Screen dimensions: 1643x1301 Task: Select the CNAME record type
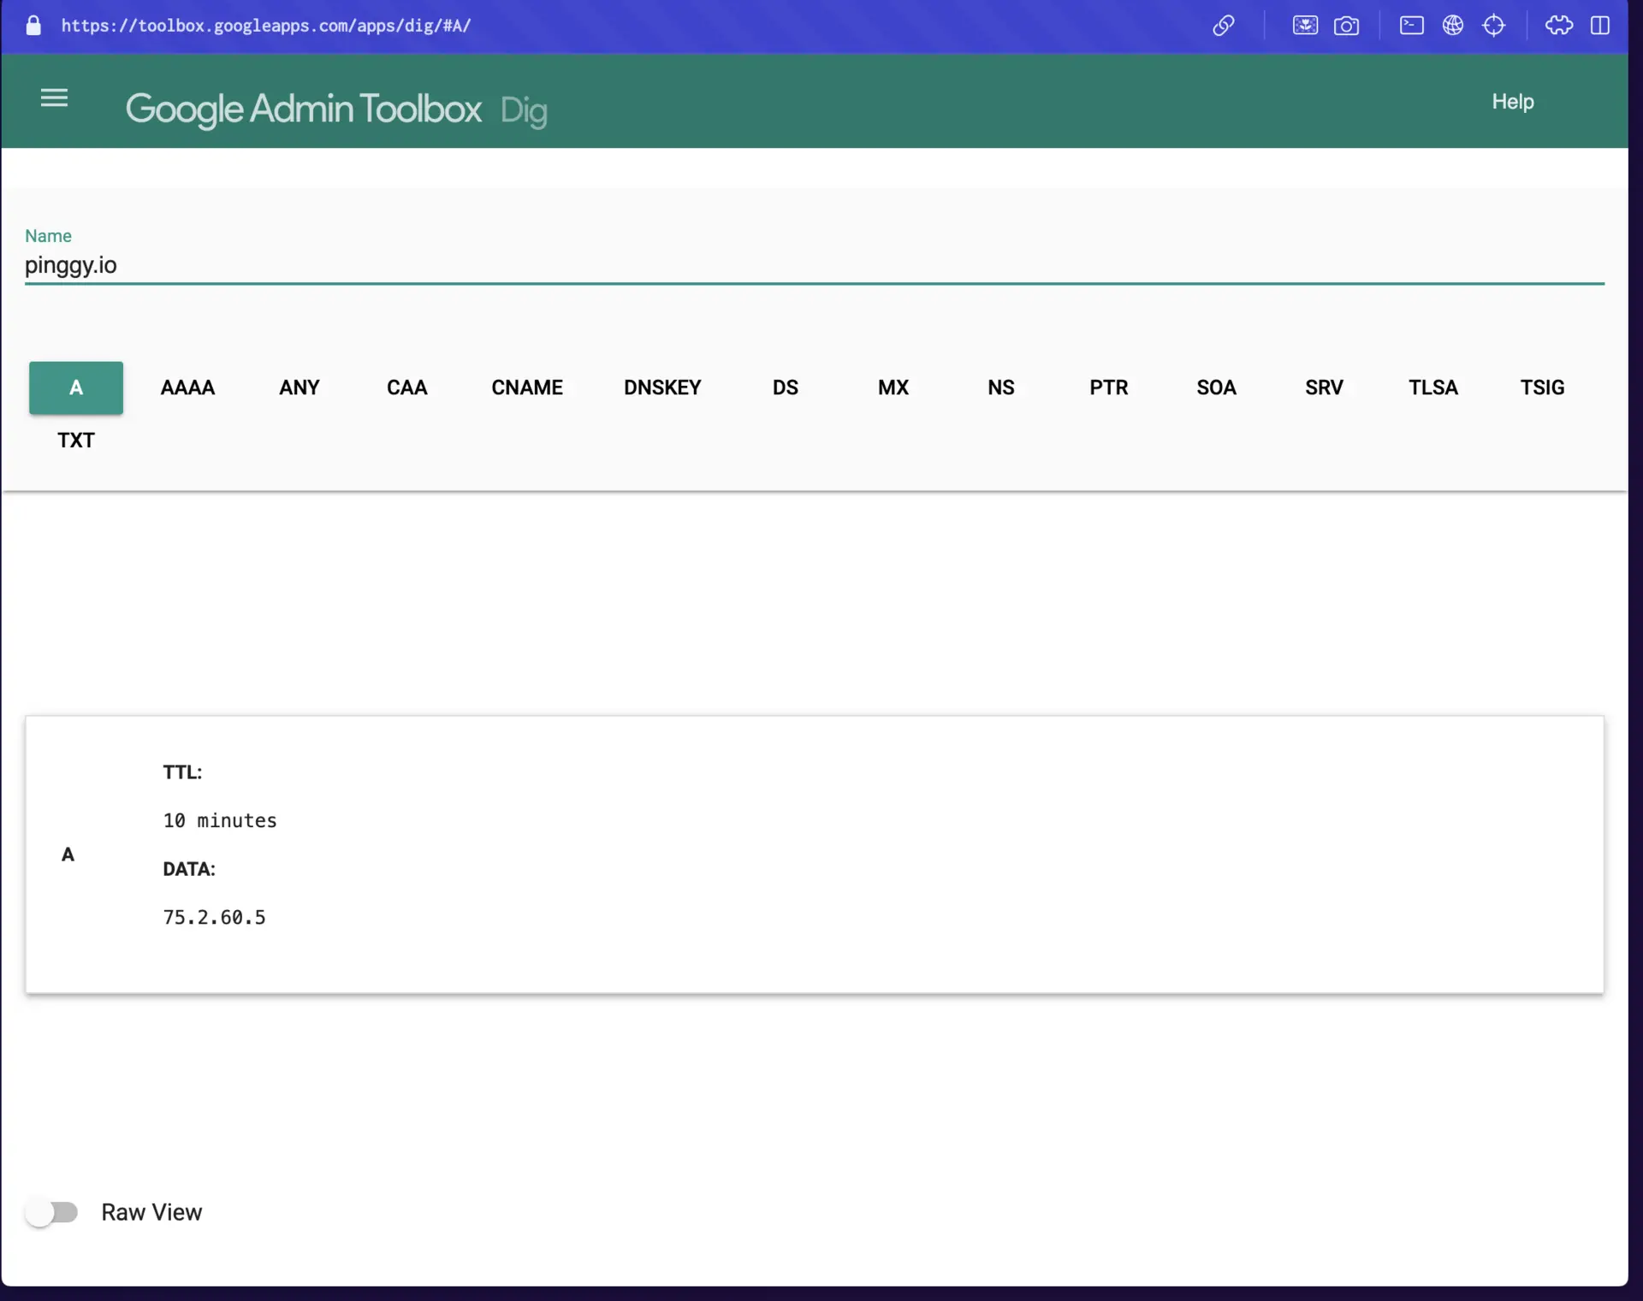(527, 387)
